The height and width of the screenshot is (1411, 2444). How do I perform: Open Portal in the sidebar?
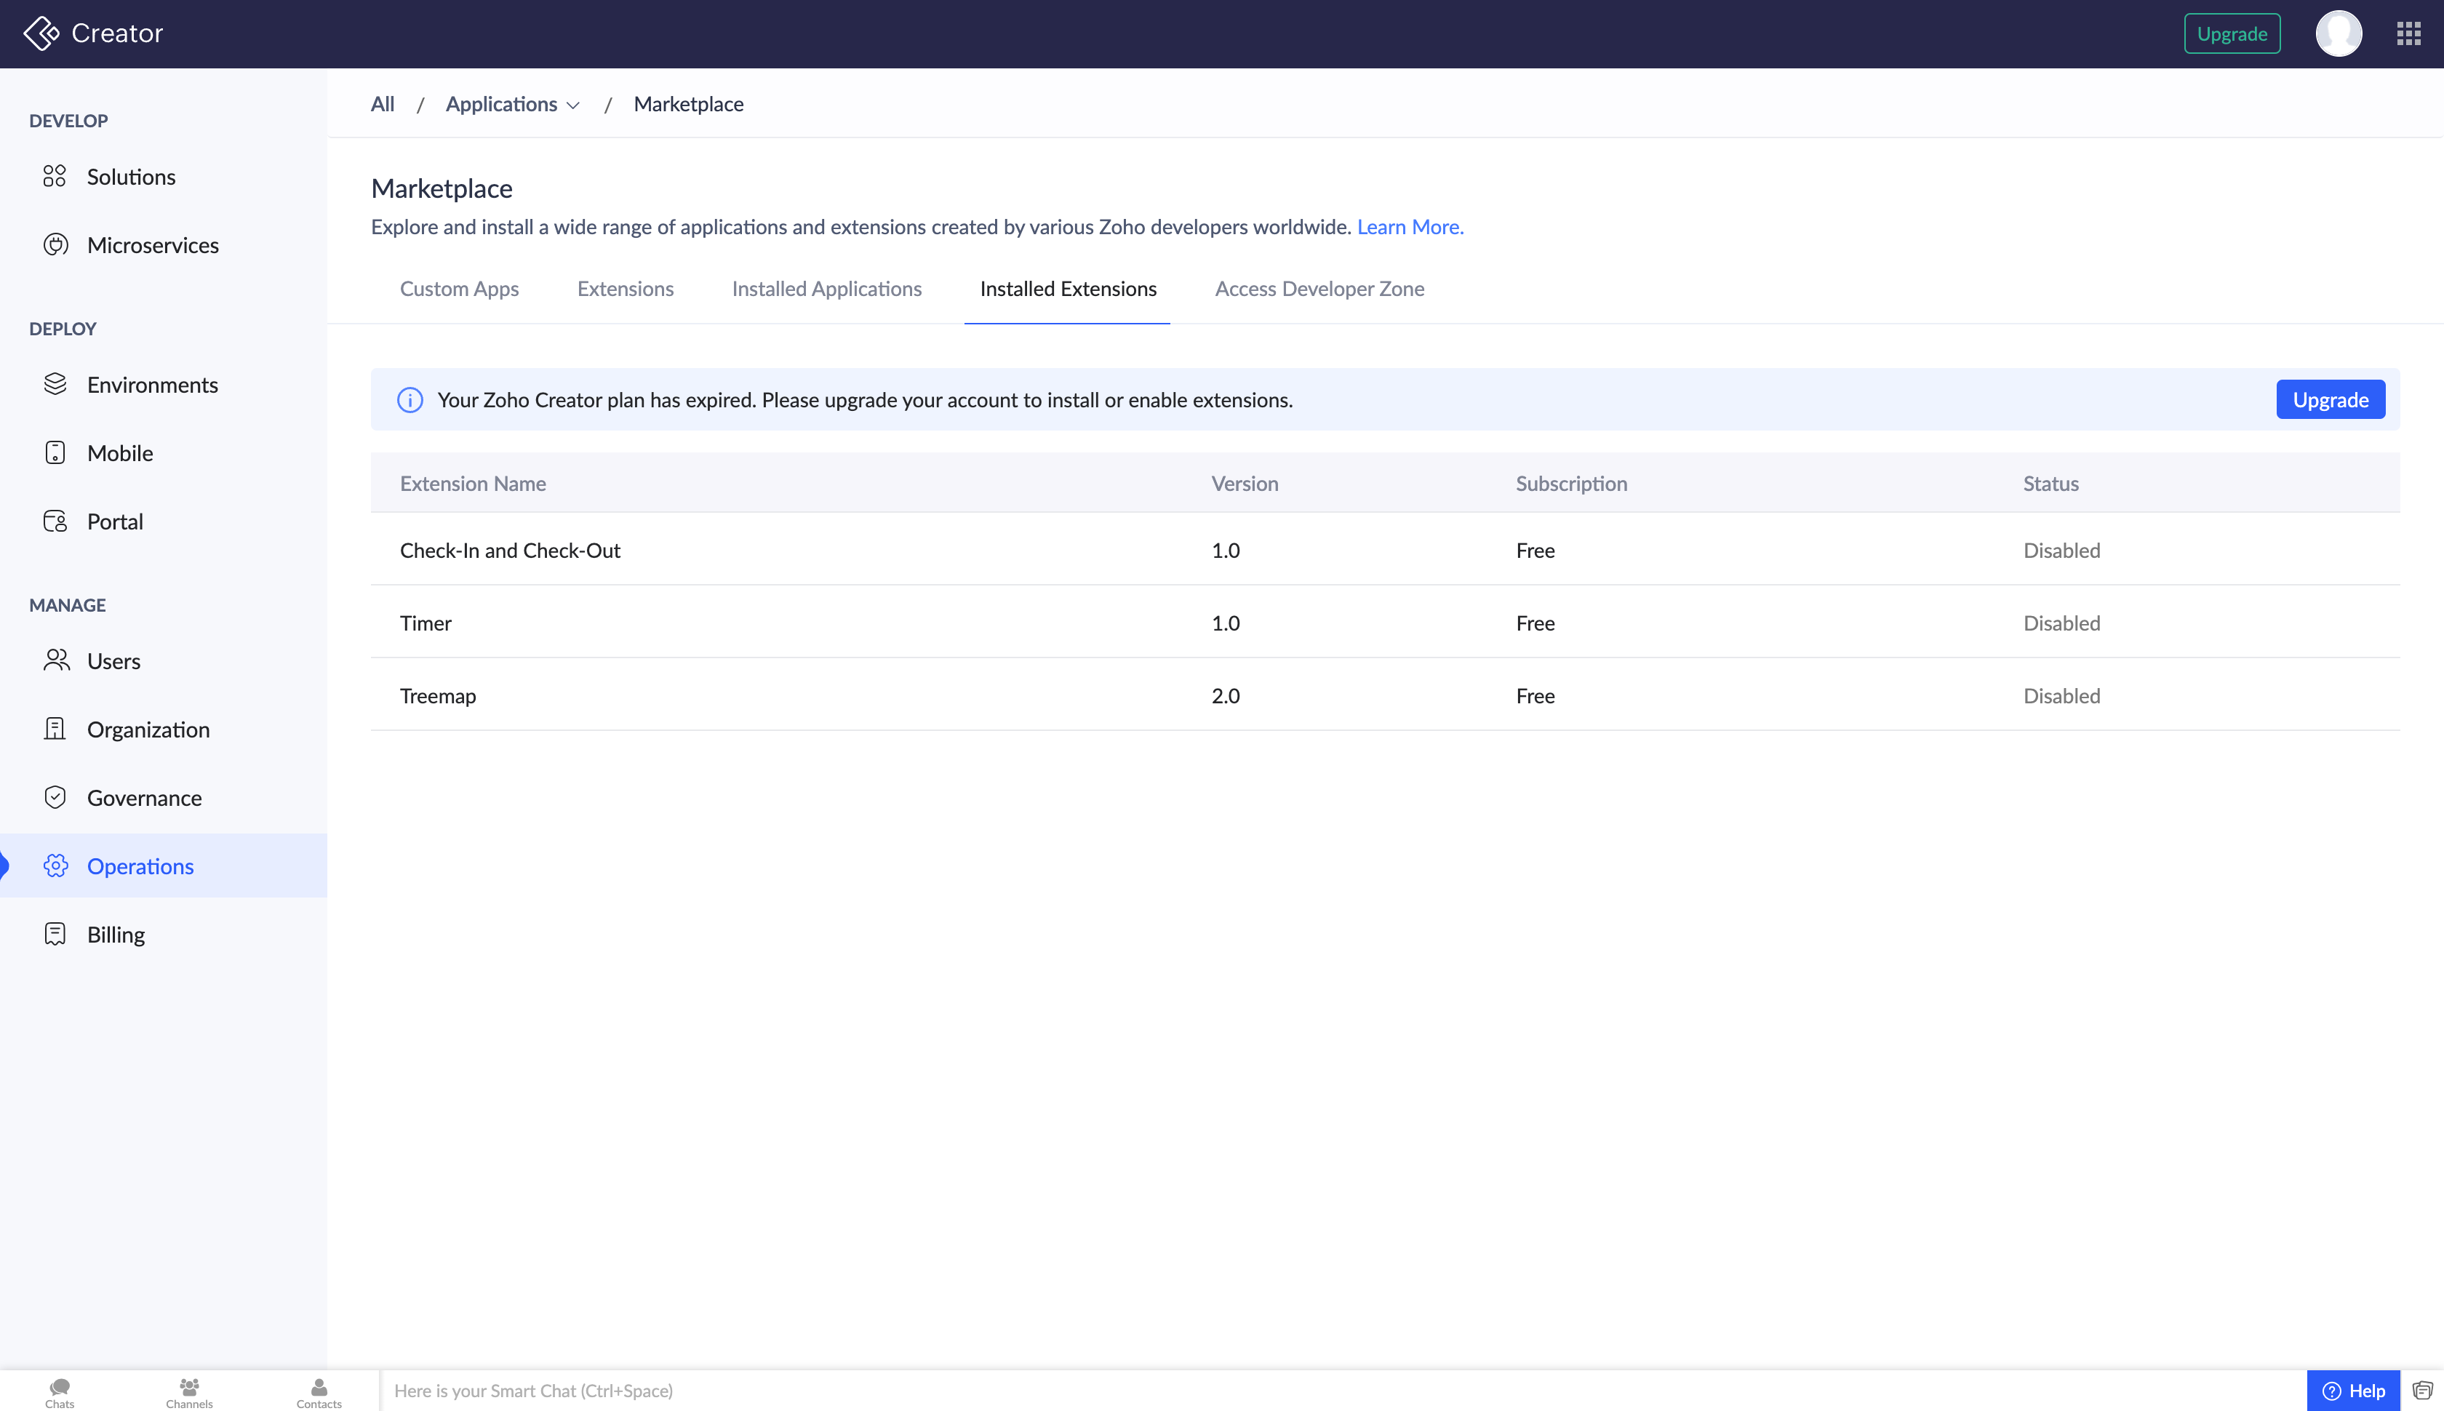click(114, 521)
